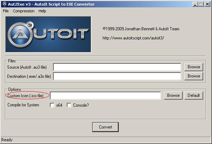212x144 pixels.
Task: Open the File menu
Action: [6, 11]
